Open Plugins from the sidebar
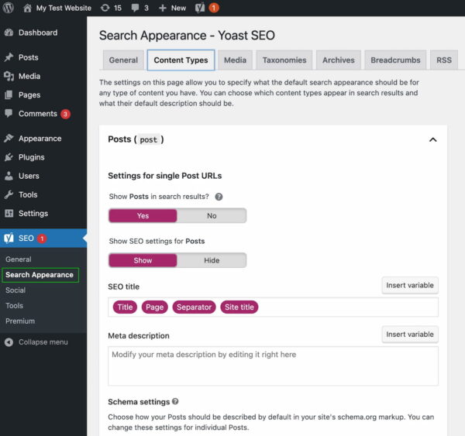Image resolution: width=465 pixels, height=436 pixels. point(31,157)
